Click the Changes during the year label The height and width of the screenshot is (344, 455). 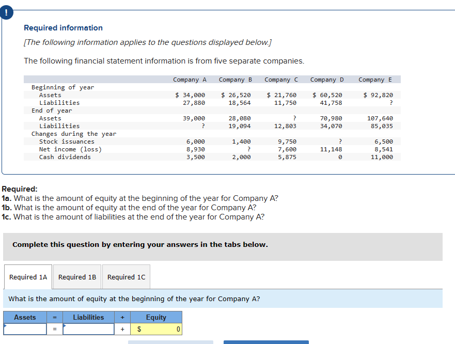[x=74, y=134]
